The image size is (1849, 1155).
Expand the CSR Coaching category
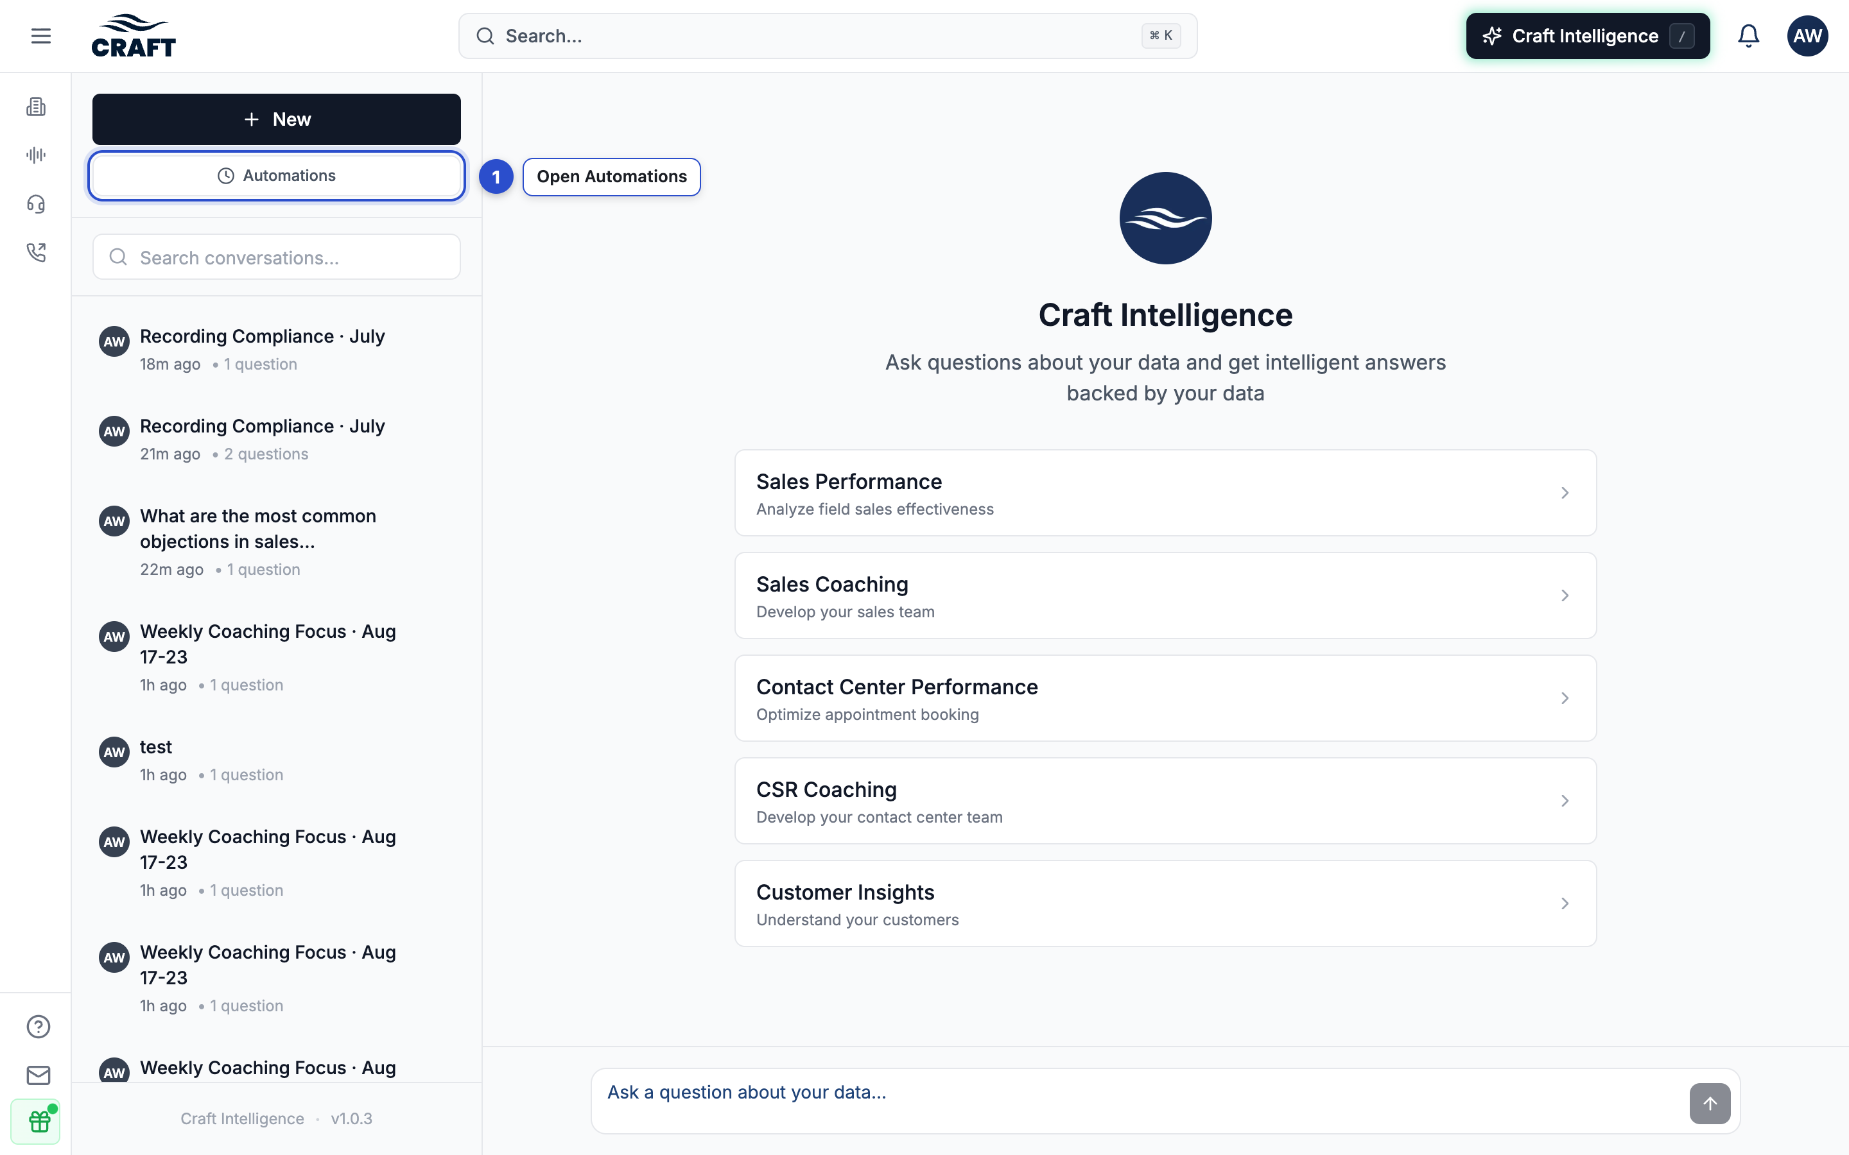click(1165, 801)
